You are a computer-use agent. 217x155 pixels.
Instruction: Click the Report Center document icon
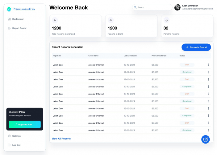[x=9, y=28]
